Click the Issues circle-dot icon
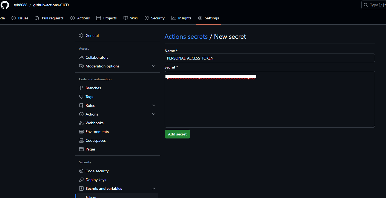 pos(14,18)
